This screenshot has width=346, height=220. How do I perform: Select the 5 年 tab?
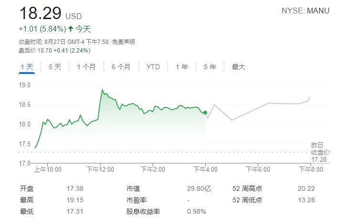[210, 67]
